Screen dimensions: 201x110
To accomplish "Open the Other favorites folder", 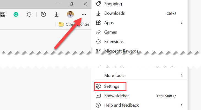I will tap(74, 24).
